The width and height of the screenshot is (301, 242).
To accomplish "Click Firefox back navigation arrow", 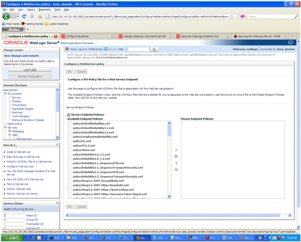I will (x=6, y=16).
